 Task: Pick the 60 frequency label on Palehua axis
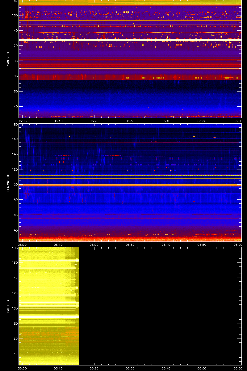[15, 339]
